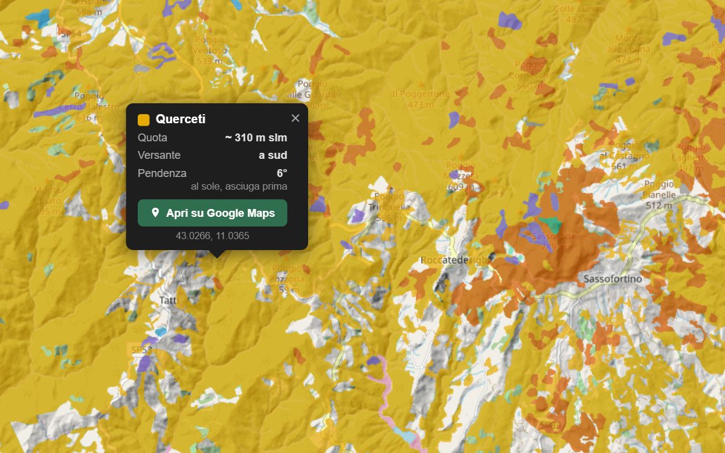The image size is (725, 453).
Task: Click the Pendenza 6° value
Action: [x=282, y=173]
